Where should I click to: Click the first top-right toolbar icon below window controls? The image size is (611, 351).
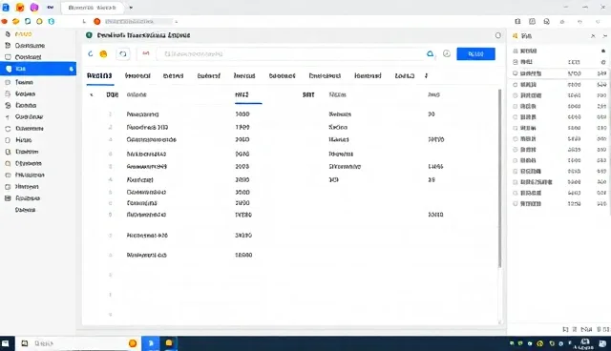tap(517, 21)
